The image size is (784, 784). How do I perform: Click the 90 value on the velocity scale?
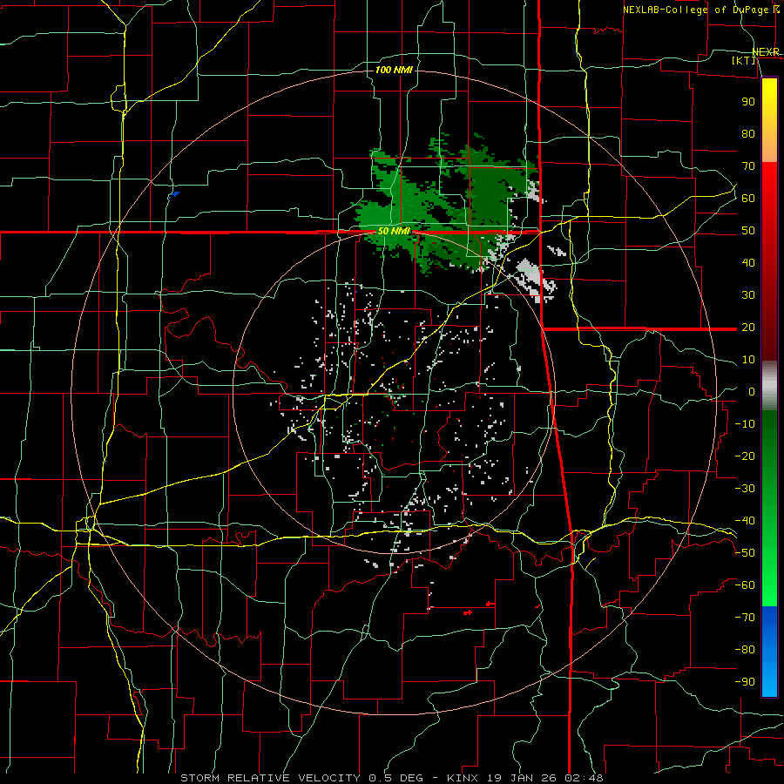click(748, 102)
